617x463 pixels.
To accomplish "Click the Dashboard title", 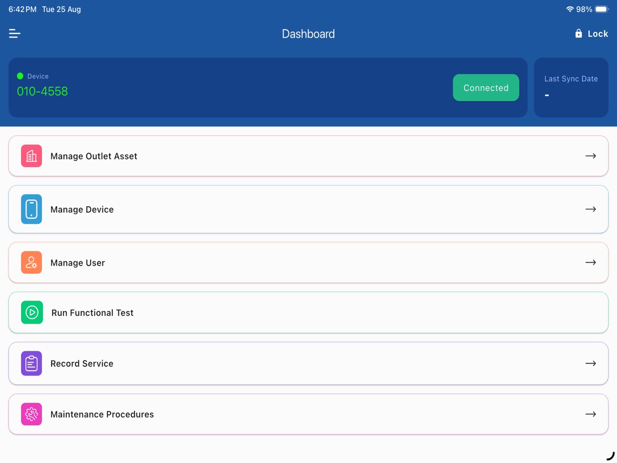I will pyautogui.click(x=308, y=34).
